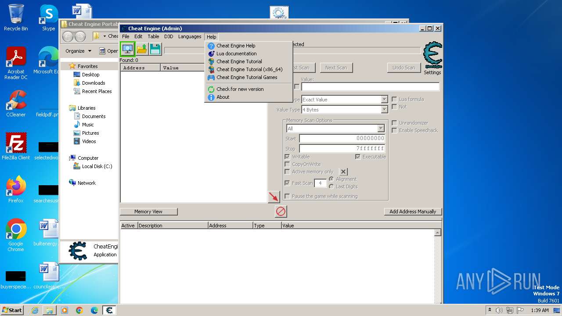Screen dimensions: 562x316
Task: Click the Address column header in results list
Action: pyautogui.click(x=140, y=68)
